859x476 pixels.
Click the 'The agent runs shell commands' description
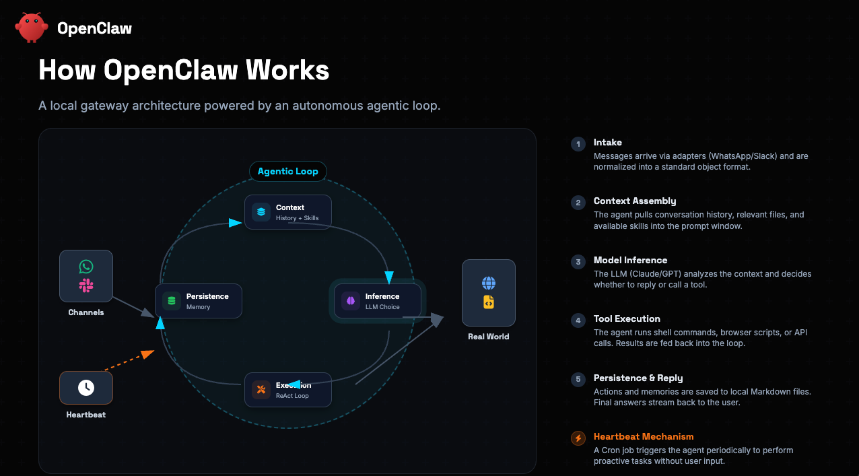pos(701,338)
